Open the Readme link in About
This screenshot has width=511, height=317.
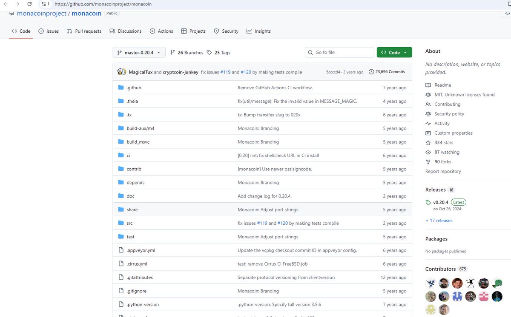(438, 85)
